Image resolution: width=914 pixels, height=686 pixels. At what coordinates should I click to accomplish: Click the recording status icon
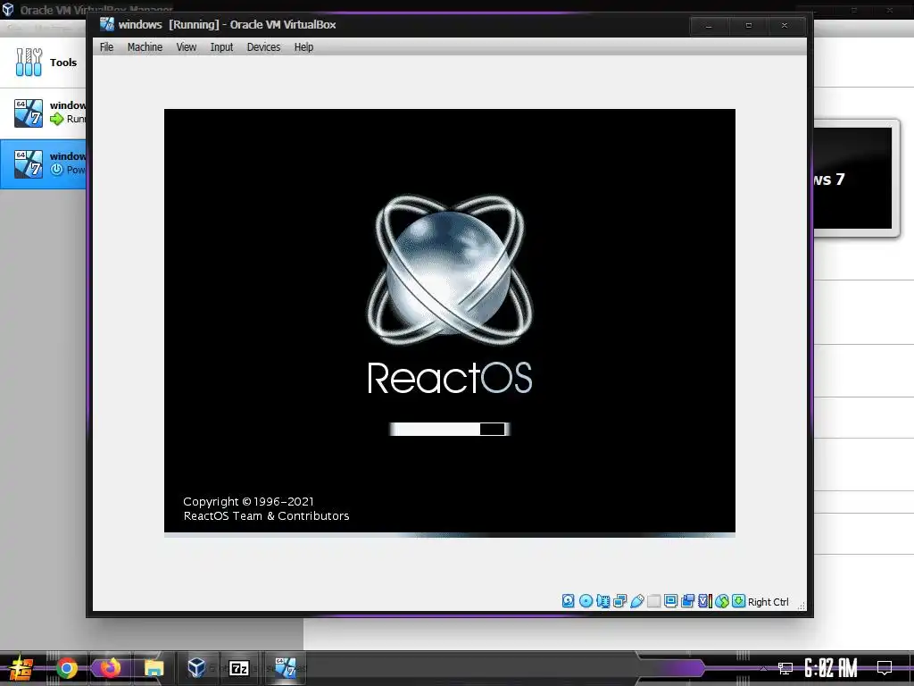pos(688,601)
